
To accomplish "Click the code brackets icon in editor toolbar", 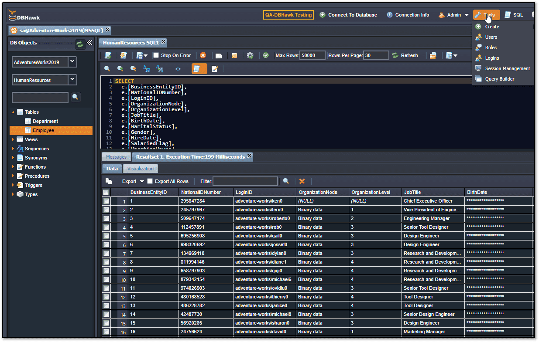I will tap(178, 69).
